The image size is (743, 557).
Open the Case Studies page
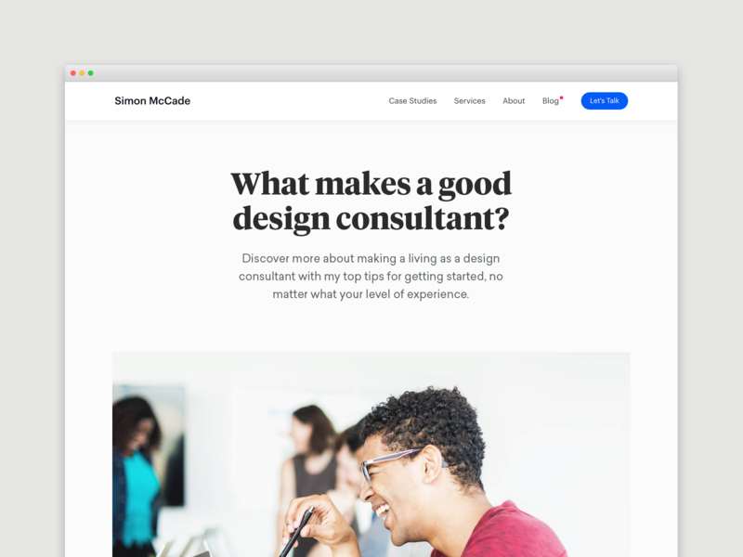click(x=412, y=101)
